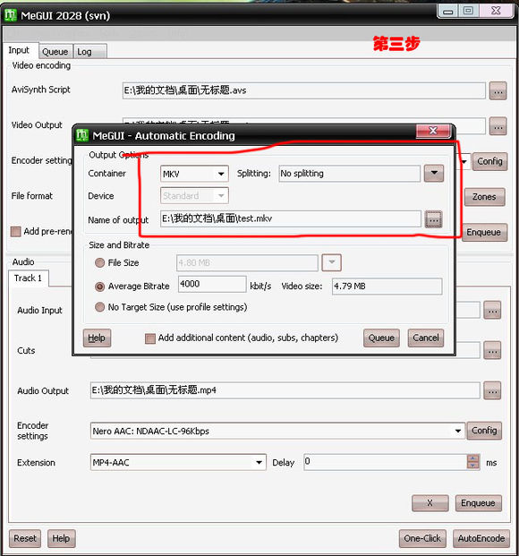The height and width of the screenshot is (556, 519).
Task: Switch to the Input tab
Action: (19, 50)
